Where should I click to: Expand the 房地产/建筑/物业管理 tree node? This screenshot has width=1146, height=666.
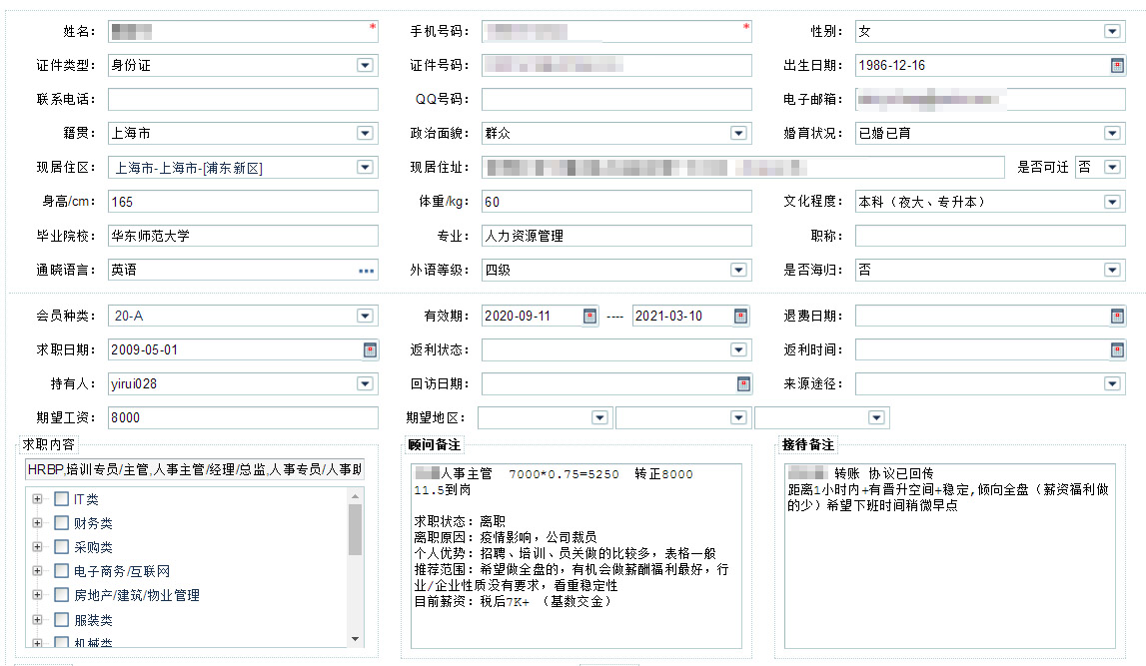pyautogui.click(x=37, y=595)
